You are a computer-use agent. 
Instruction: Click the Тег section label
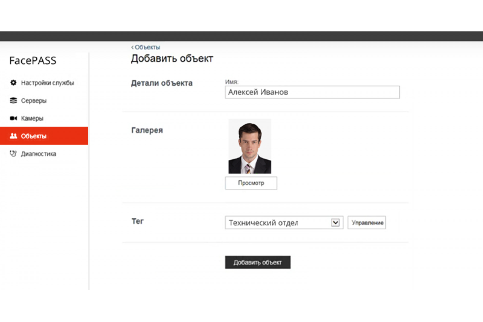pyautogui.click(x=137, y=221)
